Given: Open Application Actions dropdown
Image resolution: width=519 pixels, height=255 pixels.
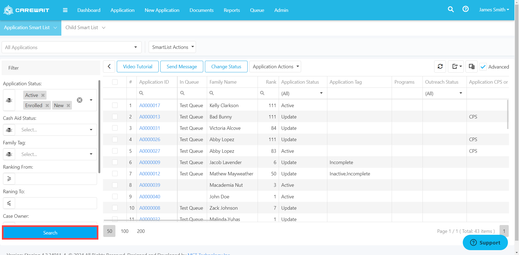Looking at the screenshot, I should click(x=275, y=67).
